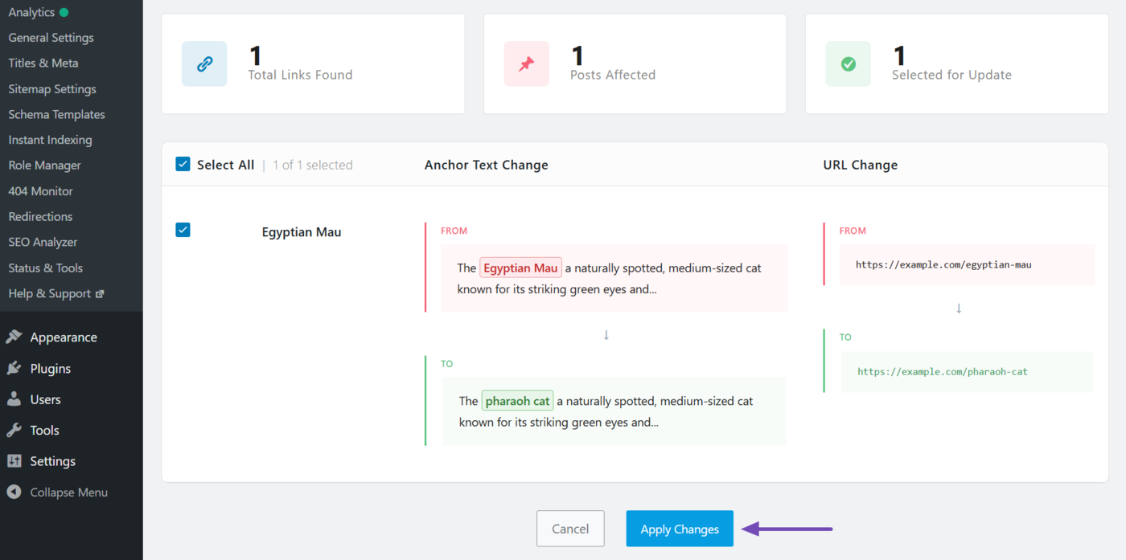The image size is (1126, 560).
Task: Click the Total Links Found label
Action: tap(300, 75)
